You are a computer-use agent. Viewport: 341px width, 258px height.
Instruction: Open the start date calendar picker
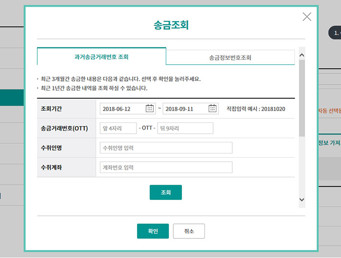pyautogui.click(x=150, y=108)
